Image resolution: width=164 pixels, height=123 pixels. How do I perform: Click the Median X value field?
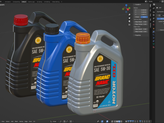(x=141, y=10)
